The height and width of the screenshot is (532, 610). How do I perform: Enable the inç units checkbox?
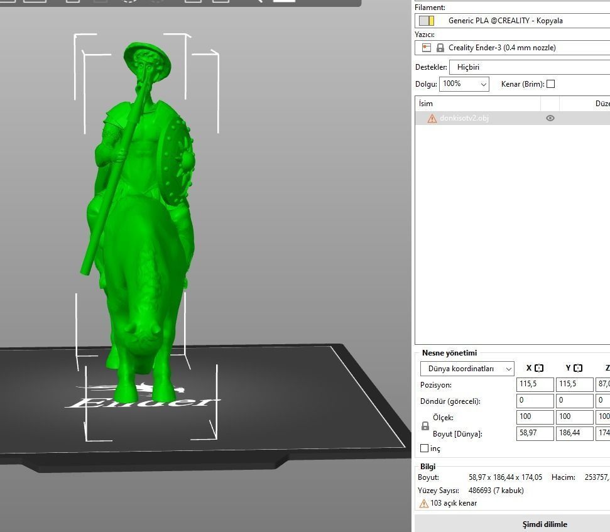(425, 448)
